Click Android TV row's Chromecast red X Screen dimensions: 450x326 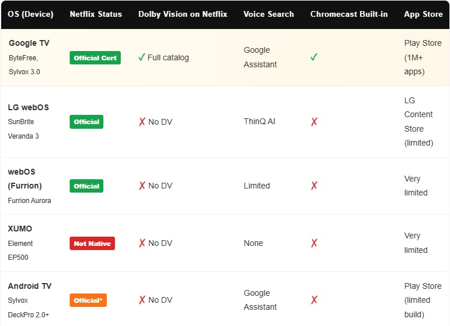tap(314, 300)
